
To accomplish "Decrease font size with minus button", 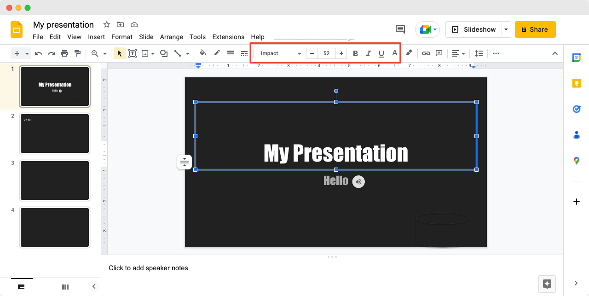I will click(x=312, y=53).
